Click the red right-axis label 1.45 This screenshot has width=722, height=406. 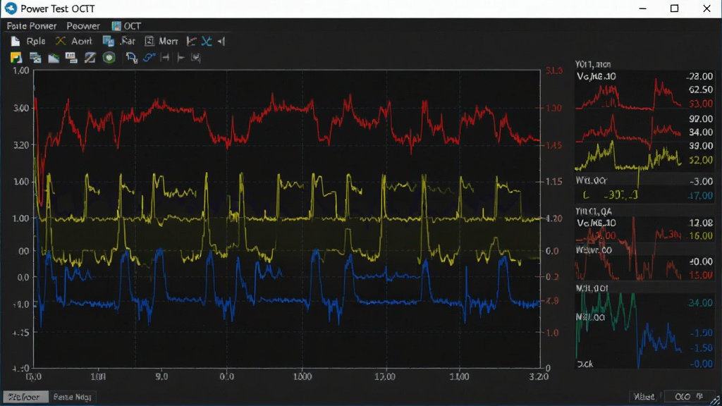click(553, 145)
